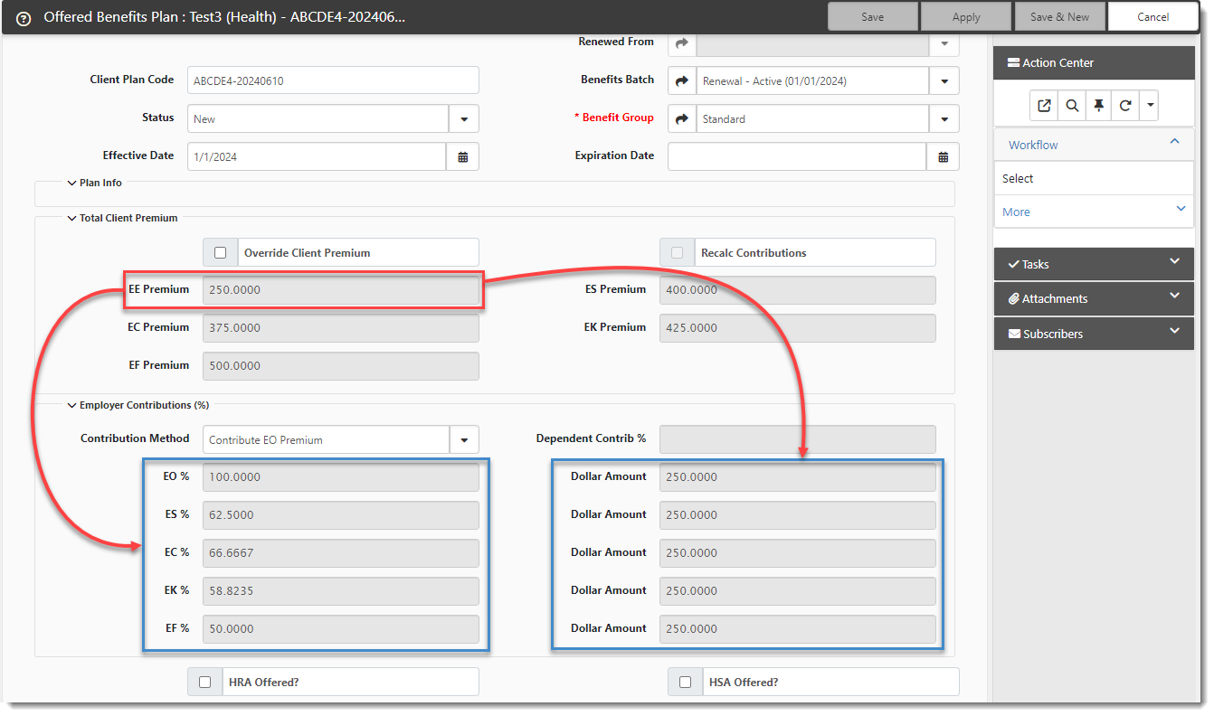Viewport: 1214px width, 716px height.
Task: Click the help question mark icon
Action: (x=24, y=18)
